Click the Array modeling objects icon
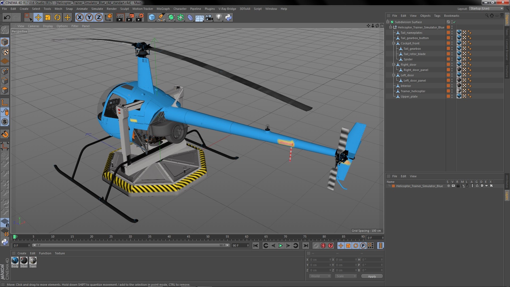The width and height of the screenshot is (510, 287). [181, 18]
